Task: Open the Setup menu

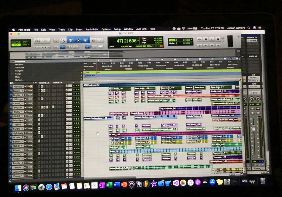Action: click(x=117, y=29)
